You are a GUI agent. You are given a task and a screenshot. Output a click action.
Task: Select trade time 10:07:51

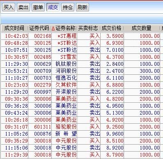[x=16, y=50]
